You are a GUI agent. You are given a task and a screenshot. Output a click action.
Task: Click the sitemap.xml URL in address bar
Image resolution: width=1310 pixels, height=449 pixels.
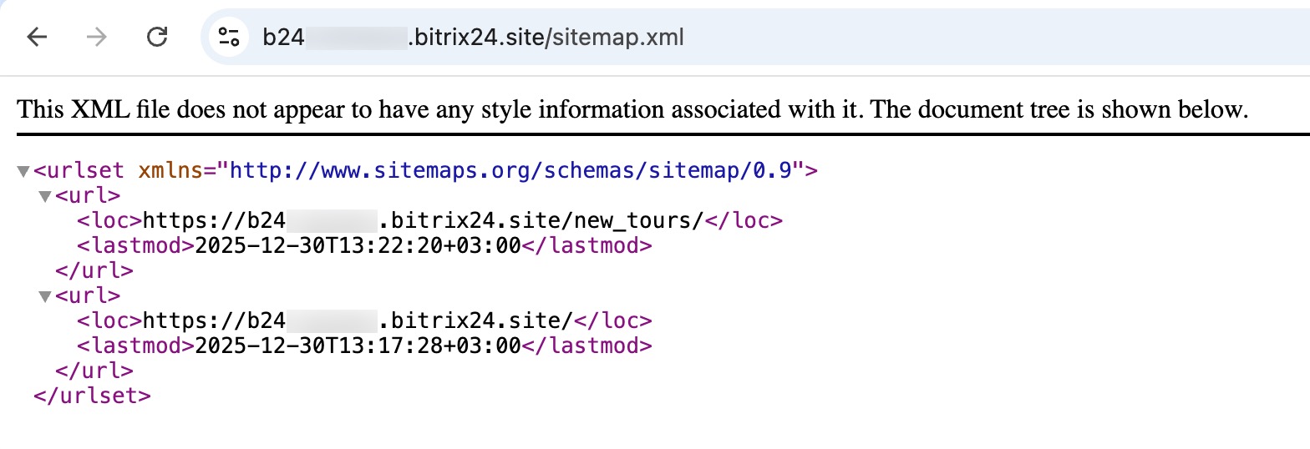point(473,38)
